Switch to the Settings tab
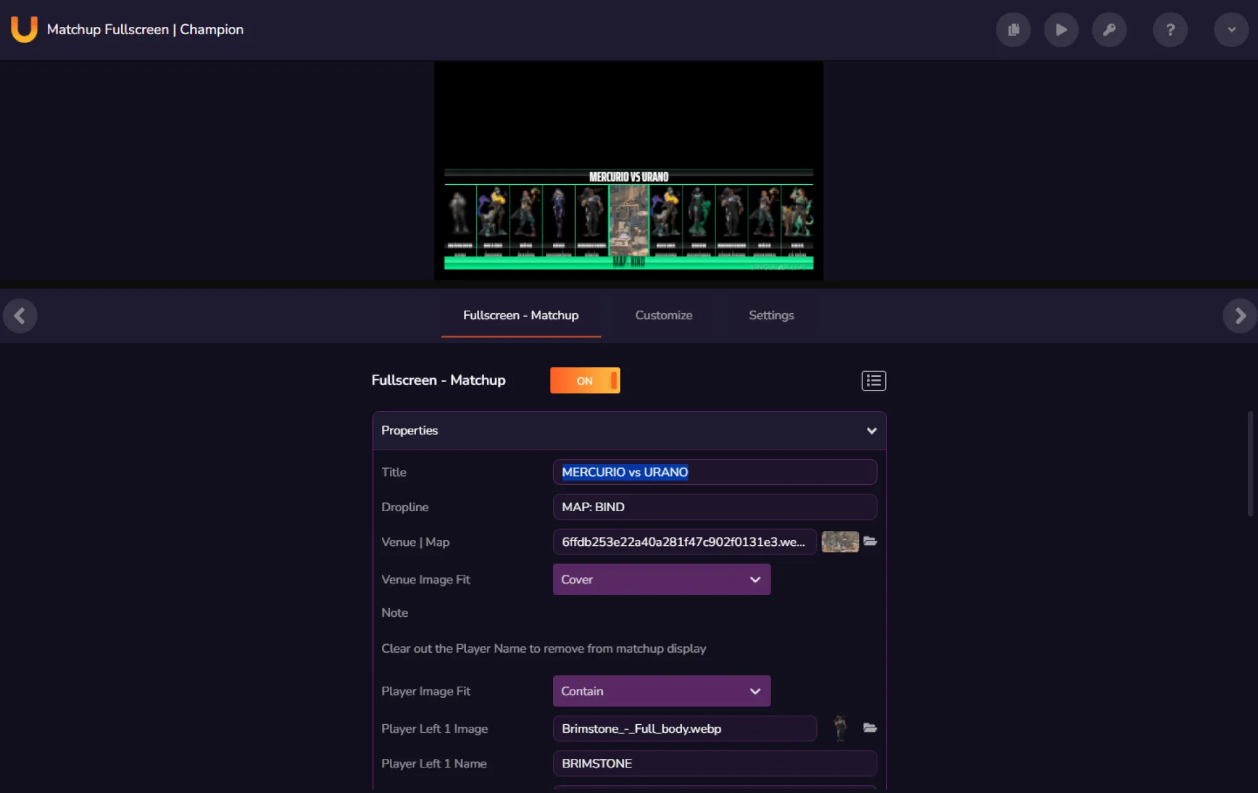This screenshot has width=1258, height=793. (x=771, y=315)
